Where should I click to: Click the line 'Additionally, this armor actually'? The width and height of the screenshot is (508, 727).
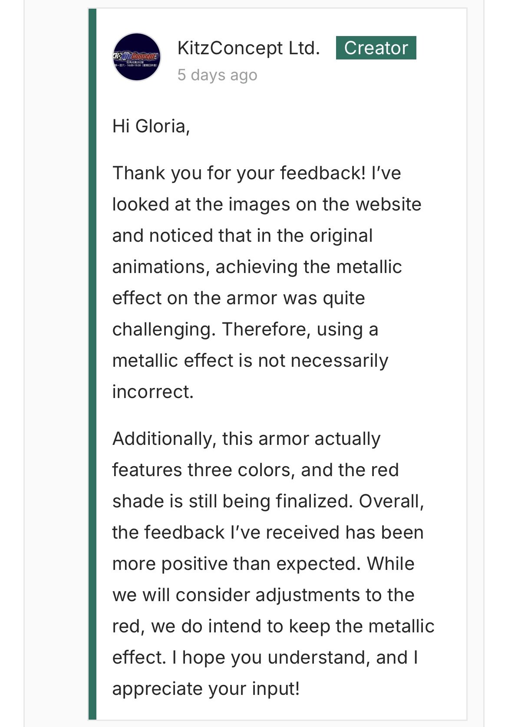tap(247, 439)
